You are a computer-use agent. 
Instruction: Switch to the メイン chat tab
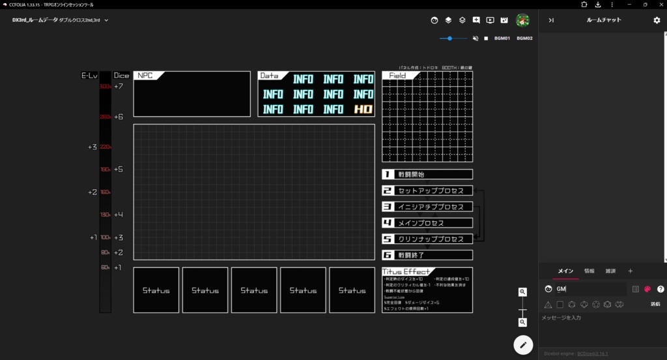566,271
